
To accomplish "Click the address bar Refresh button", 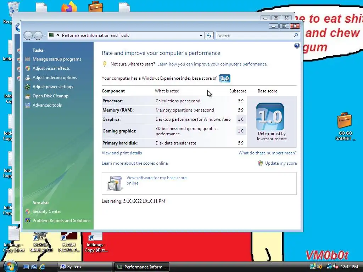I will (x=209, y=36).
